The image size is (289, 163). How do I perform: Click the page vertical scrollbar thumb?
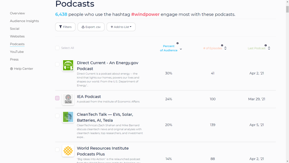click(287, 9)
